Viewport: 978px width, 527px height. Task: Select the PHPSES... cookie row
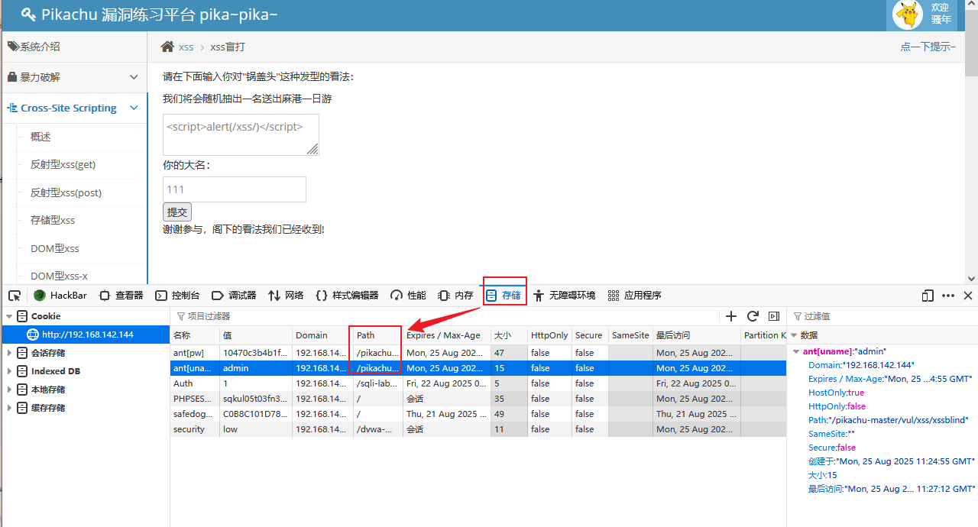pos(478,399)
